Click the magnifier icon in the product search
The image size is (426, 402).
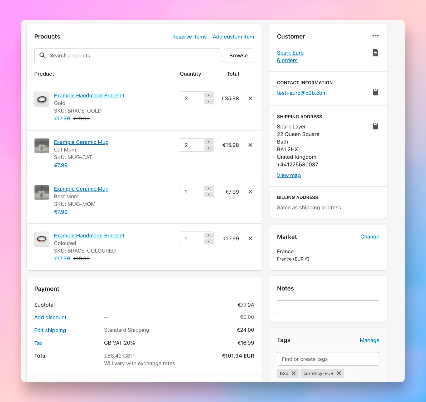(x=42, y=55)
